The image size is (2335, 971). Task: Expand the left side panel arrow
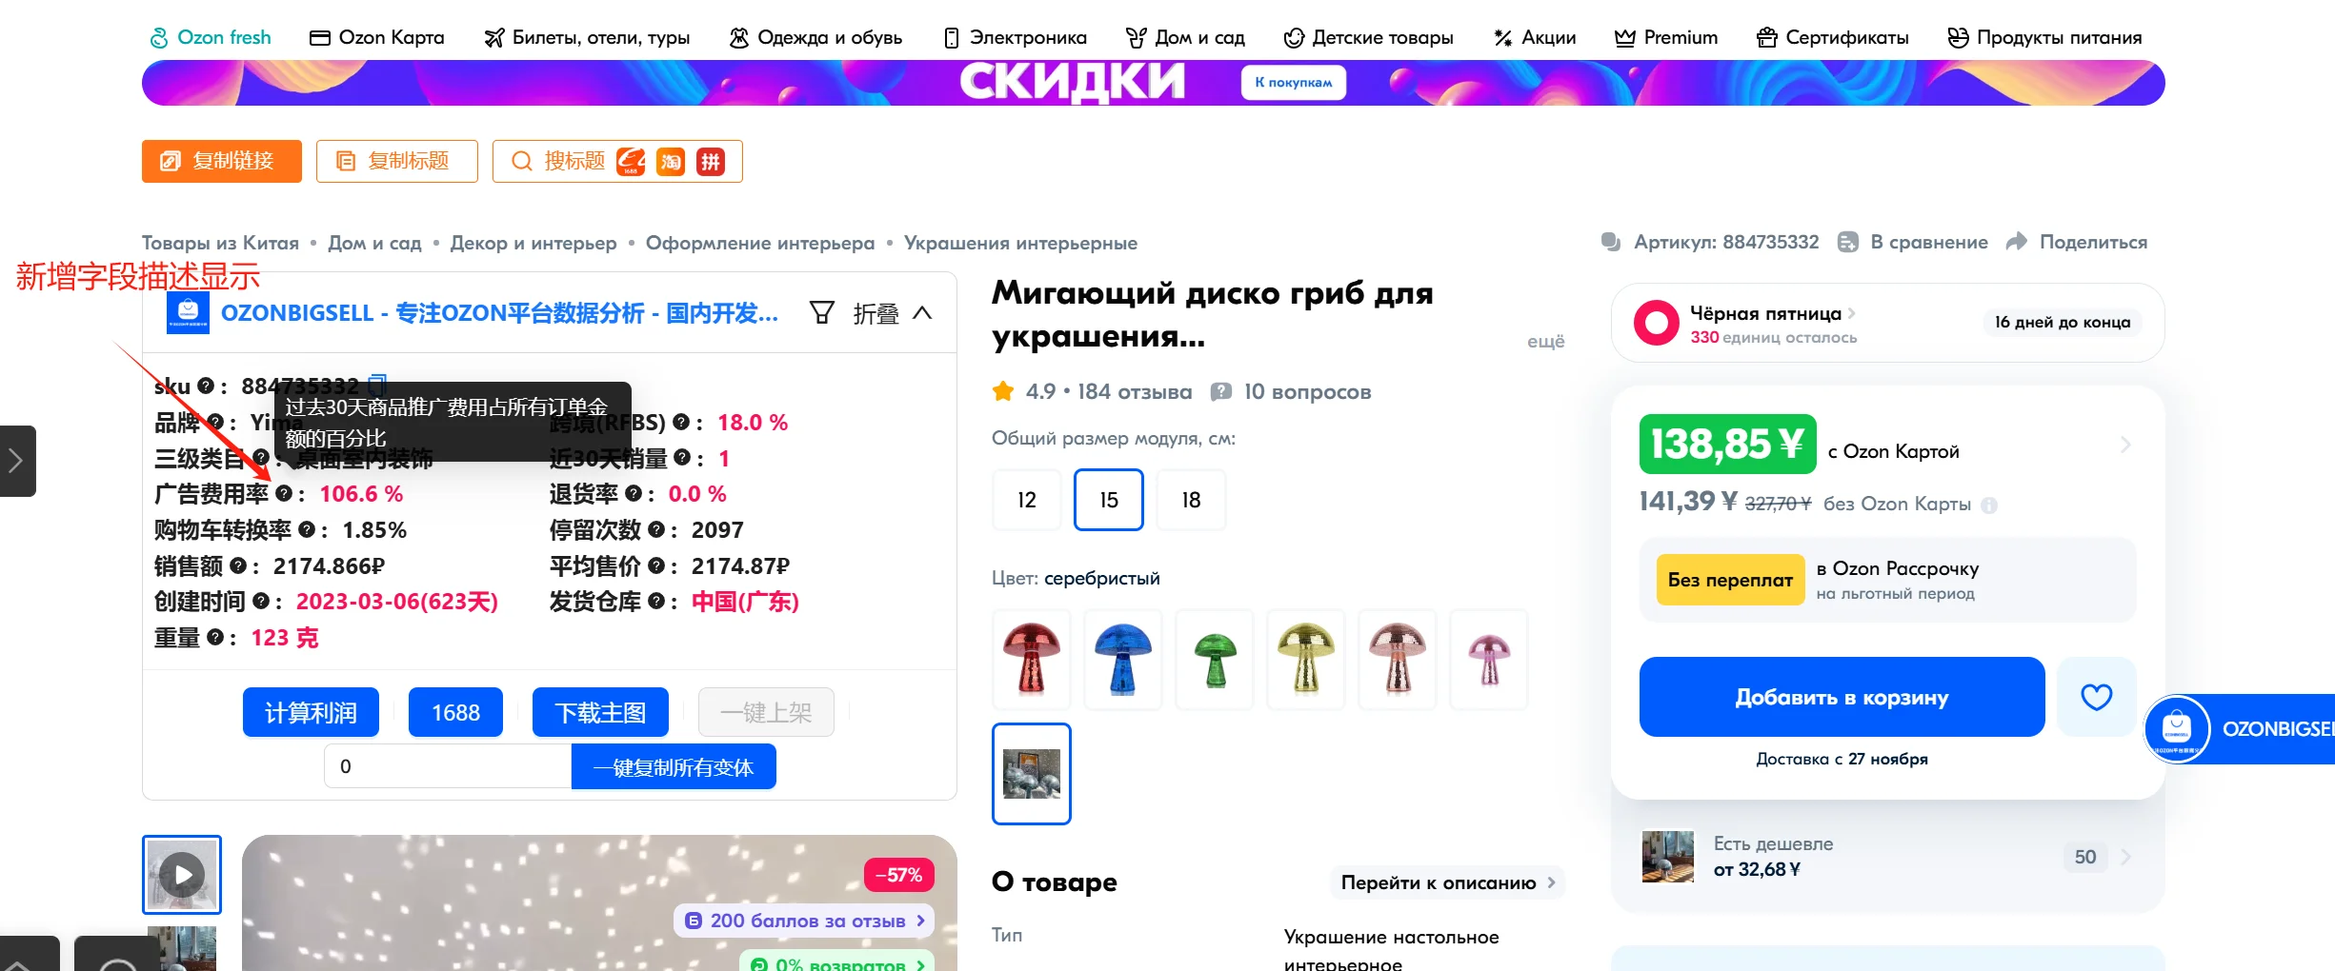click(16, 461)
